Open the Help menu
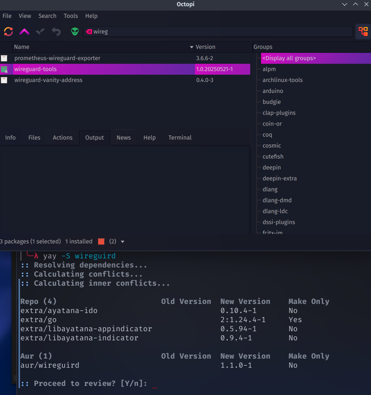371x395 pixels. [91, 16]
